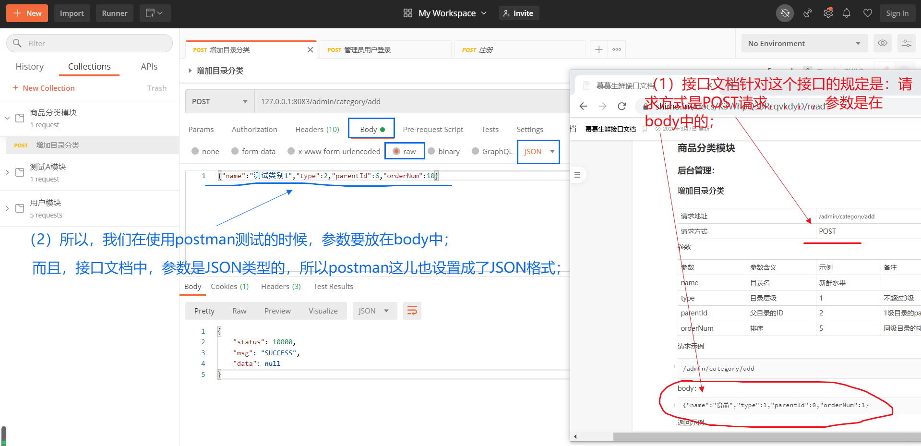Screen dimensions: 921x446
Task: Switch to the History tab
Action: click(29, 66)
